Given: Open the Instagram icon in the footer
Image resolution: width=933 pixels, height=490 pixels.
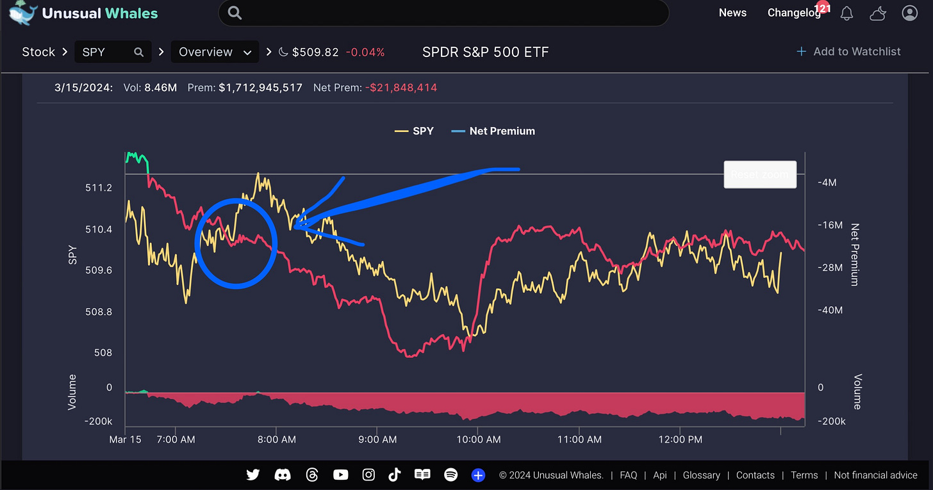Looking at the screenshot, I should (x=368, y=475).
